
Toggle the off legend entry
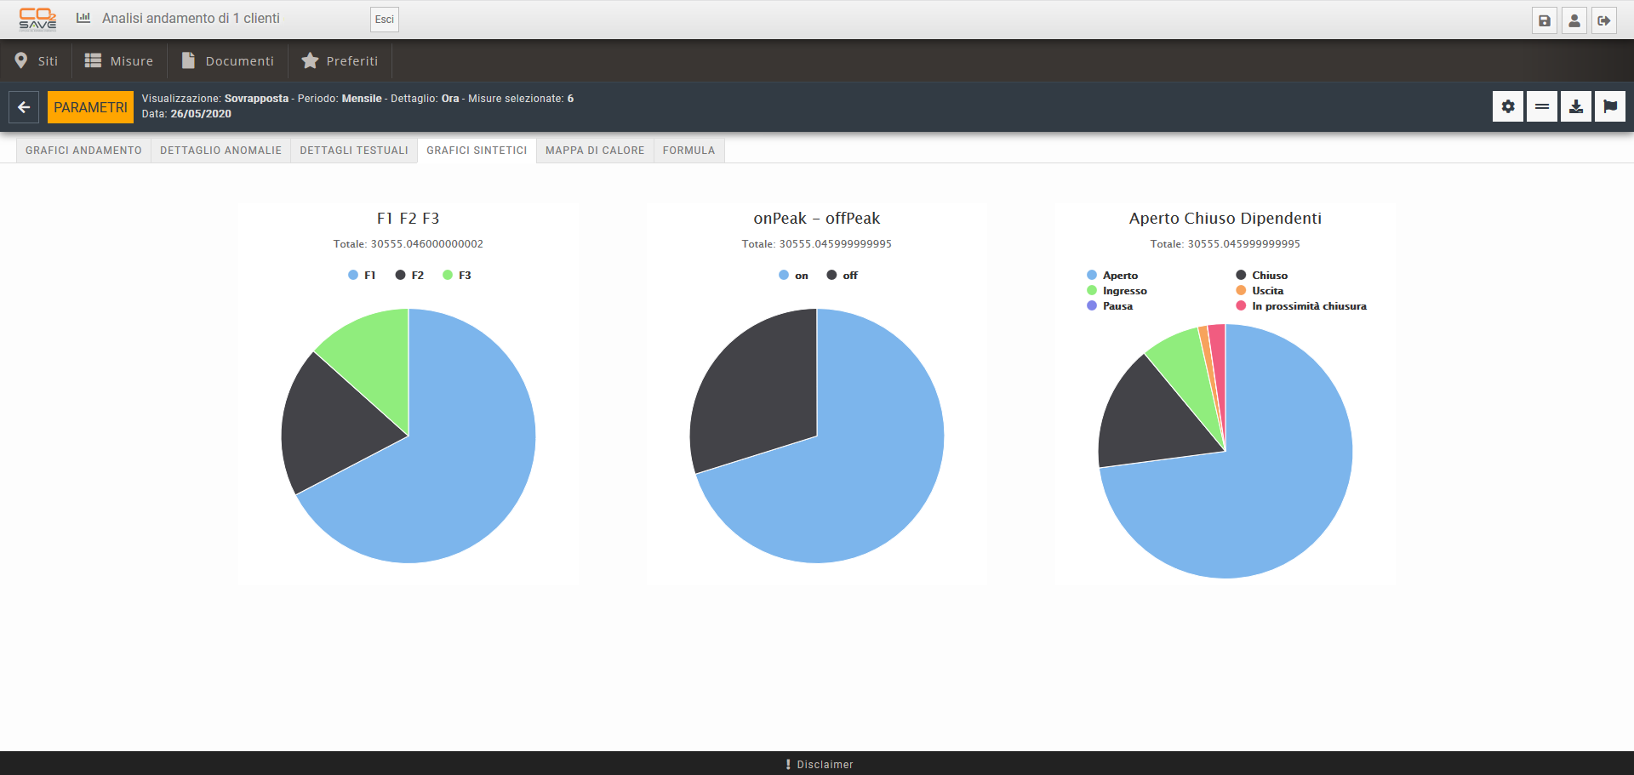843,275
